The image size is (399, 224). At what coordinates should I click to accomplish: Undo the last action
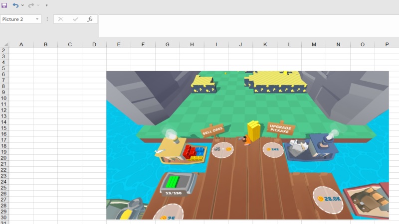[15, 5]
